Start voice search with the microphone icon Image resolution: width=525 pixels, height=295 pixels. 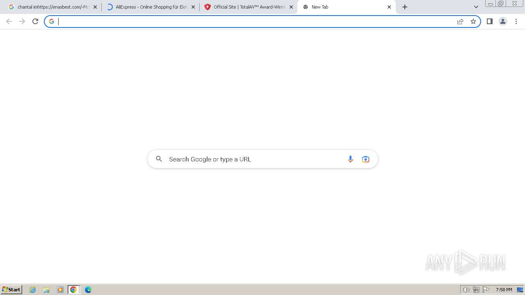tap(350, 159)
